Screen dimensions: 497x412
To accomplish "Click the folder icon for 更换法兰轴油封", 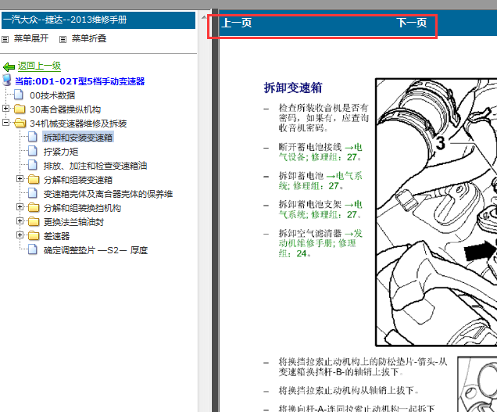I will point(34,222).
